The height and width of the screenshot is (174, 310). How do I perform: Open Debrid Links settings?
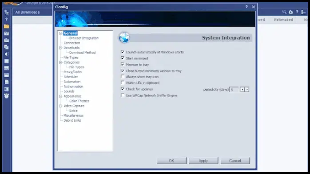[72, 120]
